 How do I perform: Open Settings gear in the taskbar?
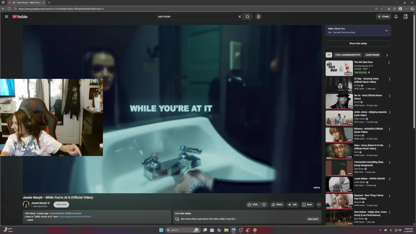[255, 230]
